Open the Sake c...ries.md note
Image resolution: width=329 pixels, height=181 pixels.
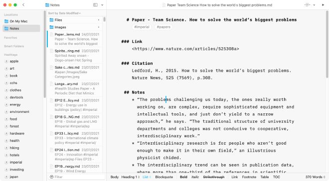pyautogui.click(x=75, y=72)
